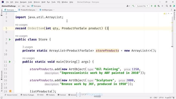Click the src breadcrumb
This screenshot has width=176, height=99.
[19, 6]
